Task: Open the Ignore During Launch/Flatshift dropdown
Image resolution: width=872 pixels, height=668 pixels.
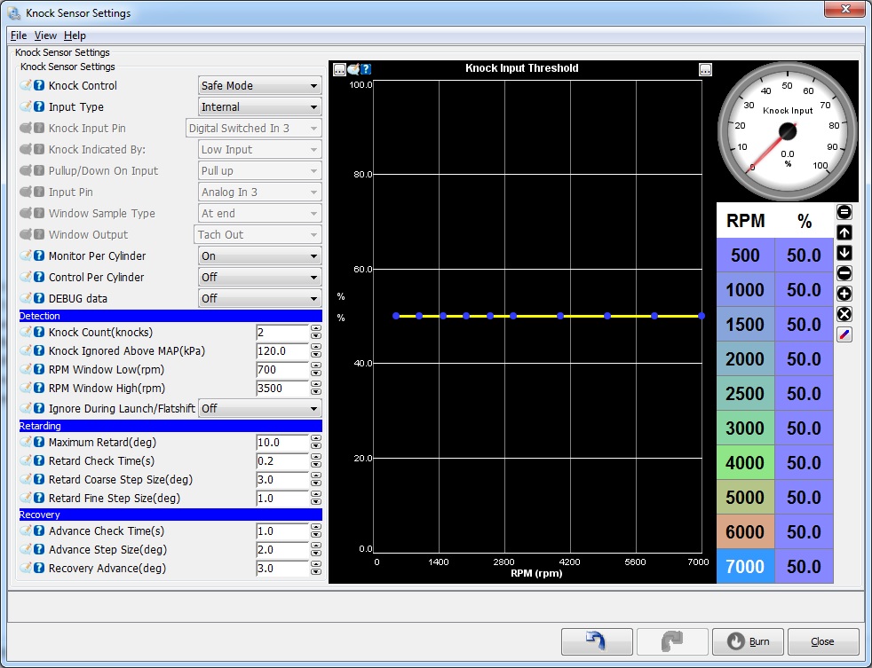Action: click(x=259, y=409)
